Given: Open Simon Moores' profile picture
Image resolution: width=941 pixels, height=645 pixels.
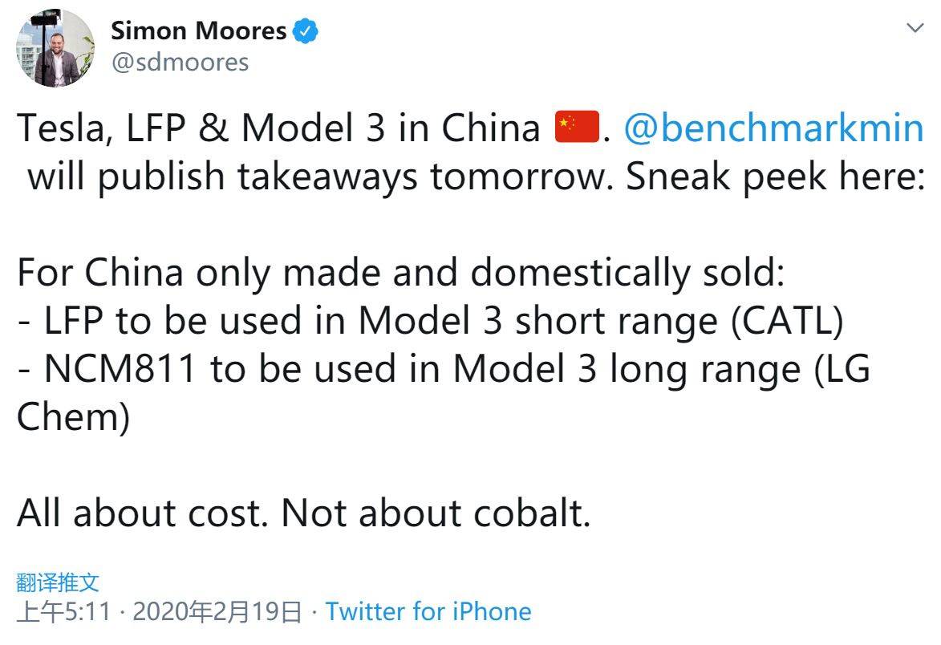Looking at the screenshot, I should click(54, 48).
